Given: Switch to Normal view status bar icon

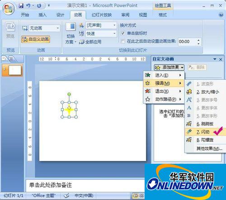Looking at the screenshot, I should (136, 195).
